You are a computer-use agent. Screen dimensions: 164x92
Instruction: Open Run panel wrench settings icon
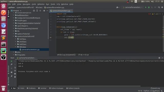(12, 64)
